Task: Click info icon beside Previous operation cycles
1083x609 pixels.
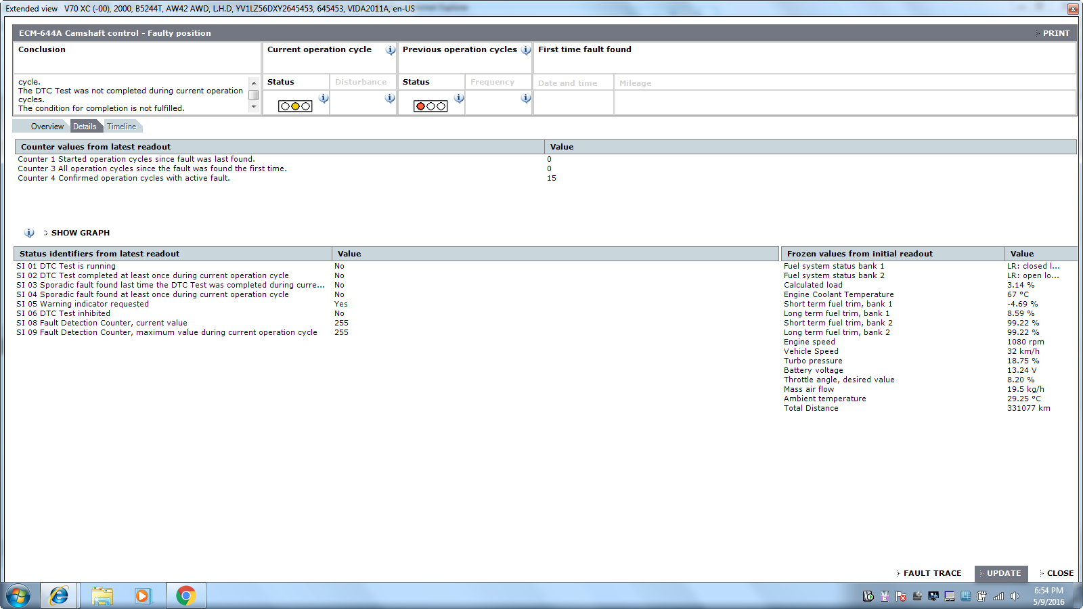Action: (526, 50)
